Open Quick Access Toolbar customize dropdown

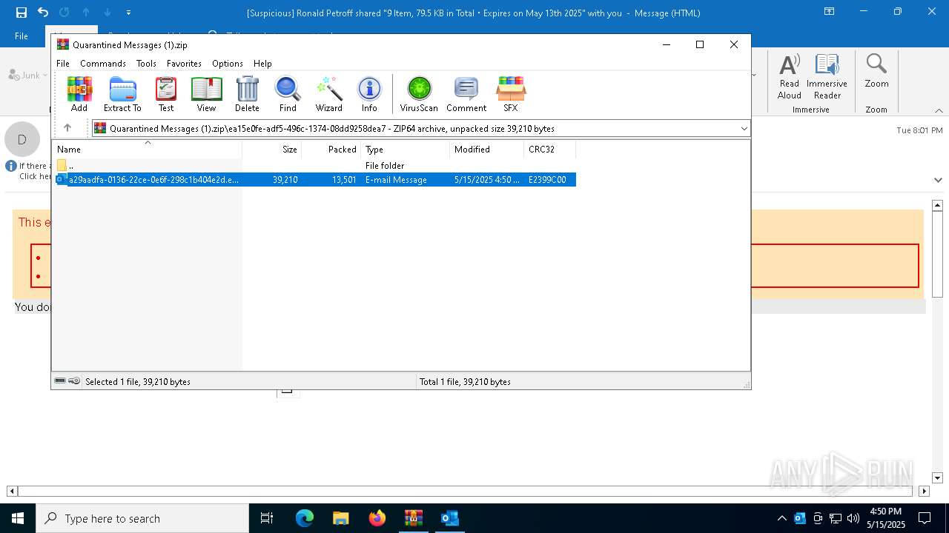(129, 13)
